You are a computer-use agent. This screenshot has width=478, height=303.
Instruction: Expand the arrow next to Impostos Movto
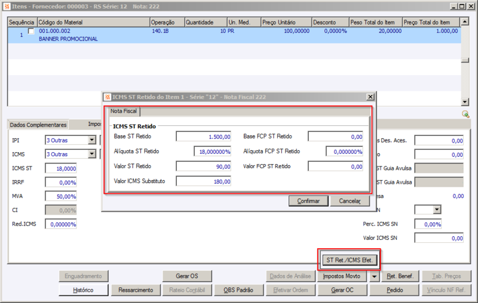374,277
